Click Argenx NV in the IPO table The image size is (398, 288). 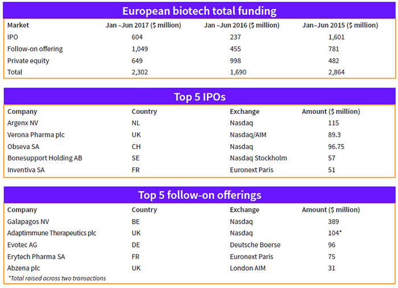click(23, 123)
